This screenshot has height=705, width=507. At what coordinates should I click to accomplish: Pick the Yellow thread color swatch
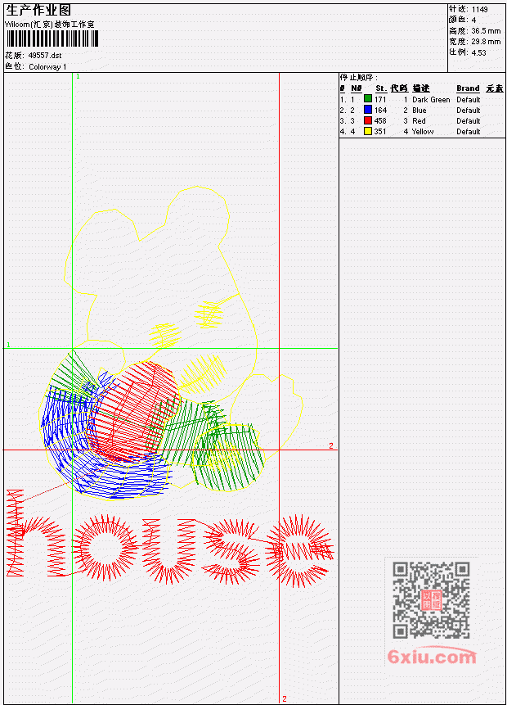(368, 131)
